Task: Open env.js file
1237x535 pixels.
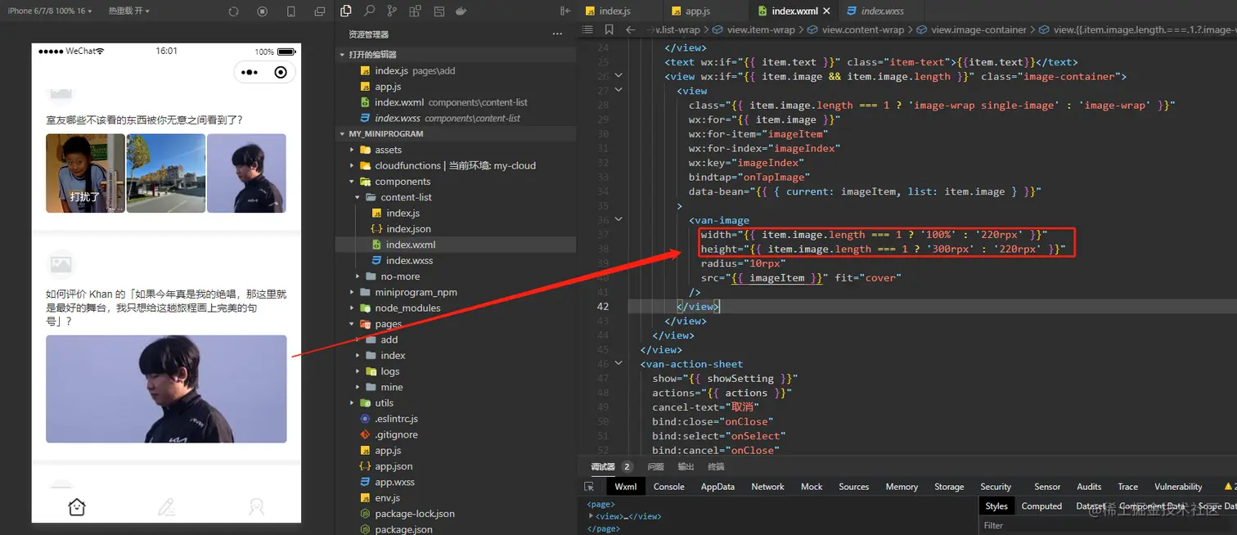Action: coord(388,498)
